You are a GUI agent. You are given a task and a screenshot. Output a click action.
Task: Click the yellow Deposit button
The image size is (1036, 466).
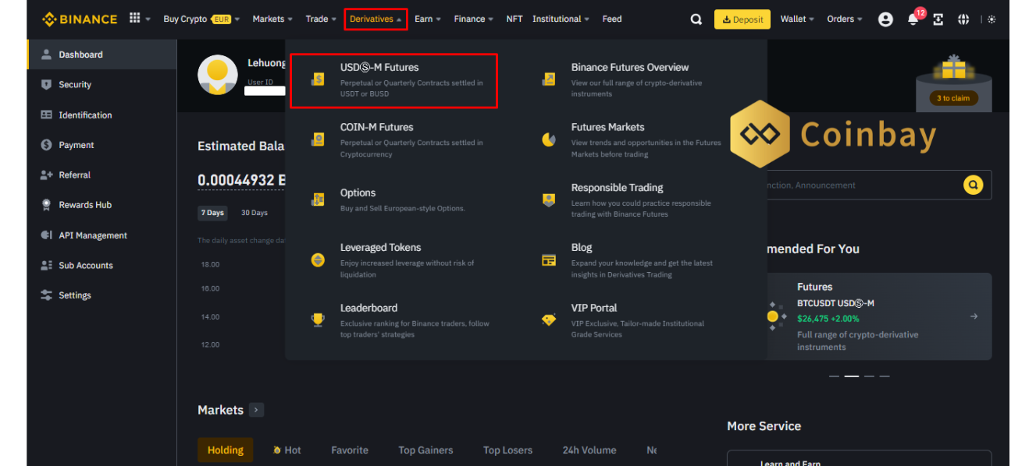(742, 19)
